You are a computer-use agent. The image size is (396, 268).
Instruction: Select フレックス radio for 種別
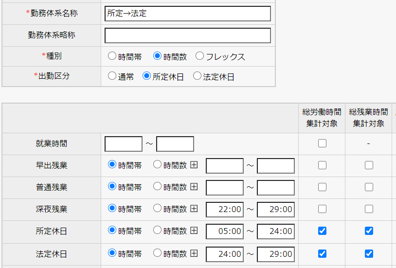[199, 56]
